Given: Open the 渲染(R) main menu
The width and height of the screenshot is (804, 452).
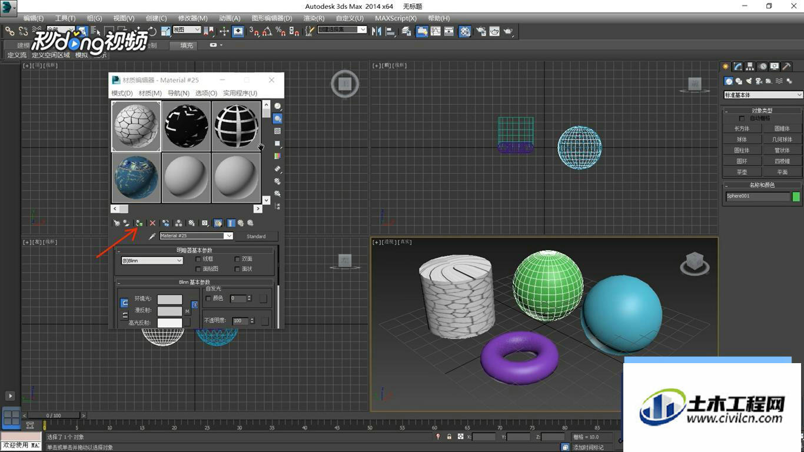Looking at the screenshot, I should click(x=314, y=18).
